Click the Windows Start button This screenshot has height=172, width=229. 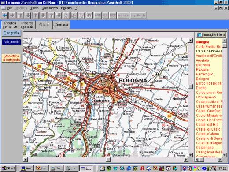(x=8, y=168)
